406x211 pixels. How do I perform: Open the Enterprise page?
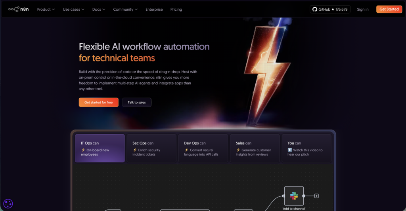tap(154, 10)
